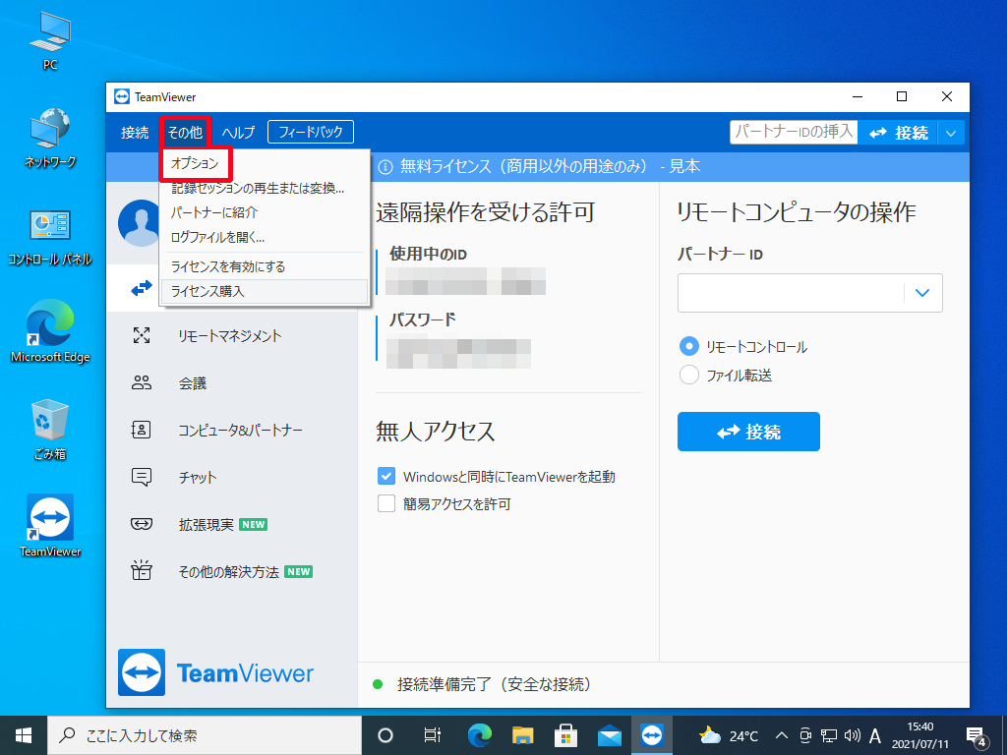Select the Remote Control (リモートコントロール) radio button

(689, 347)
